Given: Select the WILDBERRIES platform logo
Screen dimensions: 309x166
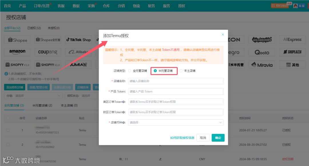Looking at the screenshot, I should (262, 40).
